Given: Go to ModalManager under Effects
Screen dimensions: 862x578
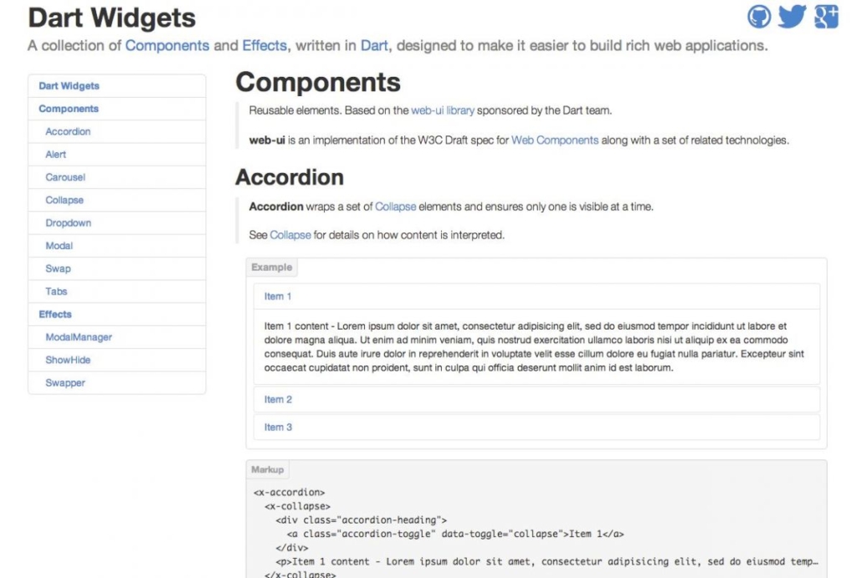Looking at the screenshot, I should pyautogui.click(x=79, y=337).
